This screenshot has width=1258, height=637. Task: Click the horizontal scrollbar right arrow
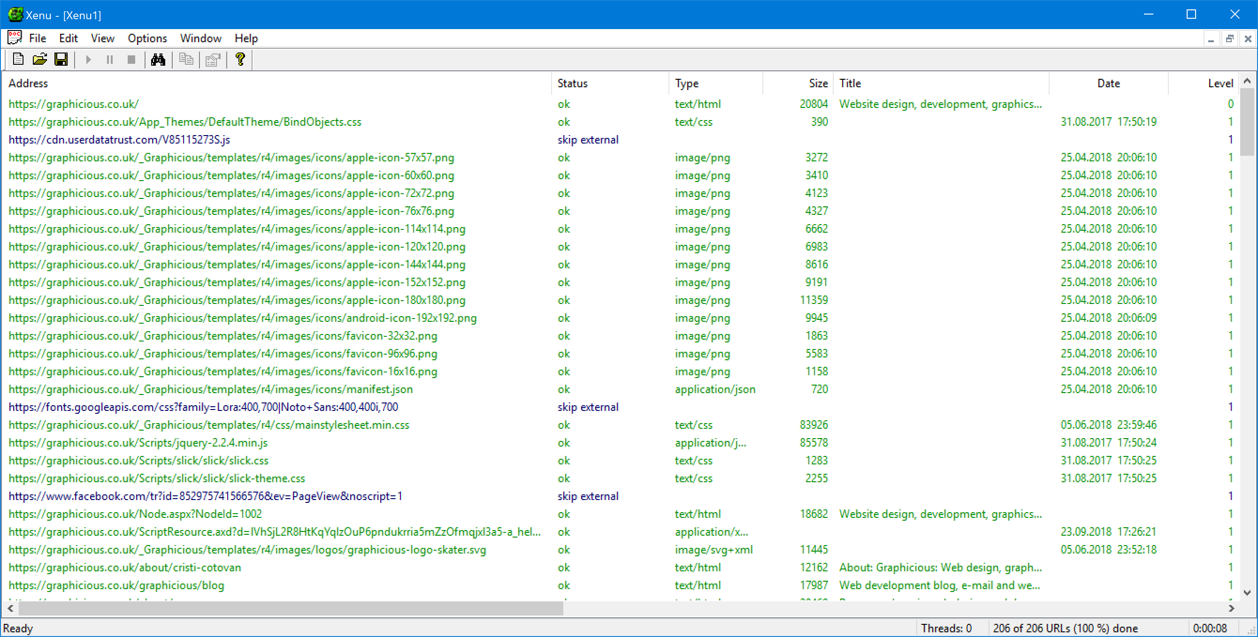coord(1231,608)
